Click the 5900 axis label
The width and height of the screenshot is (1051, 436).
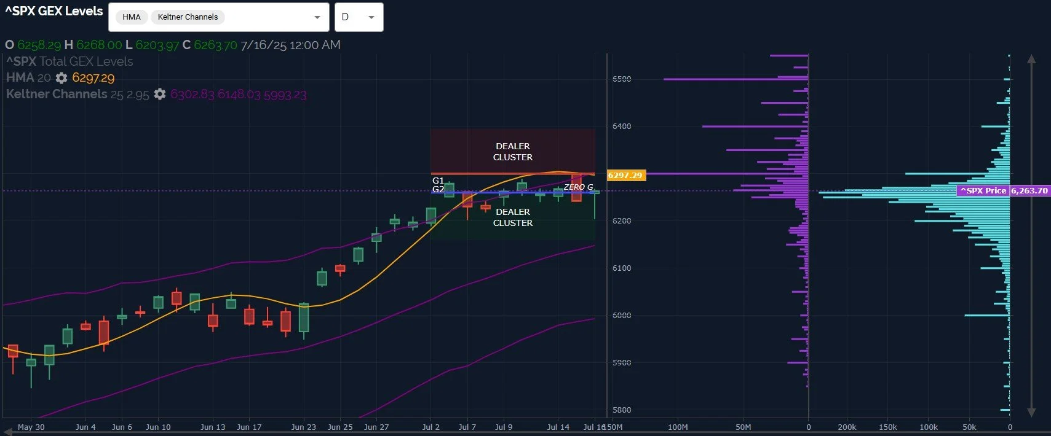622,363
